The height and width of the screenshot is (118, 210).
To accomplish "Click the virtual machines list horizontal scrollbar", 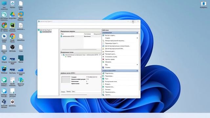I will [x=79, y=49].
